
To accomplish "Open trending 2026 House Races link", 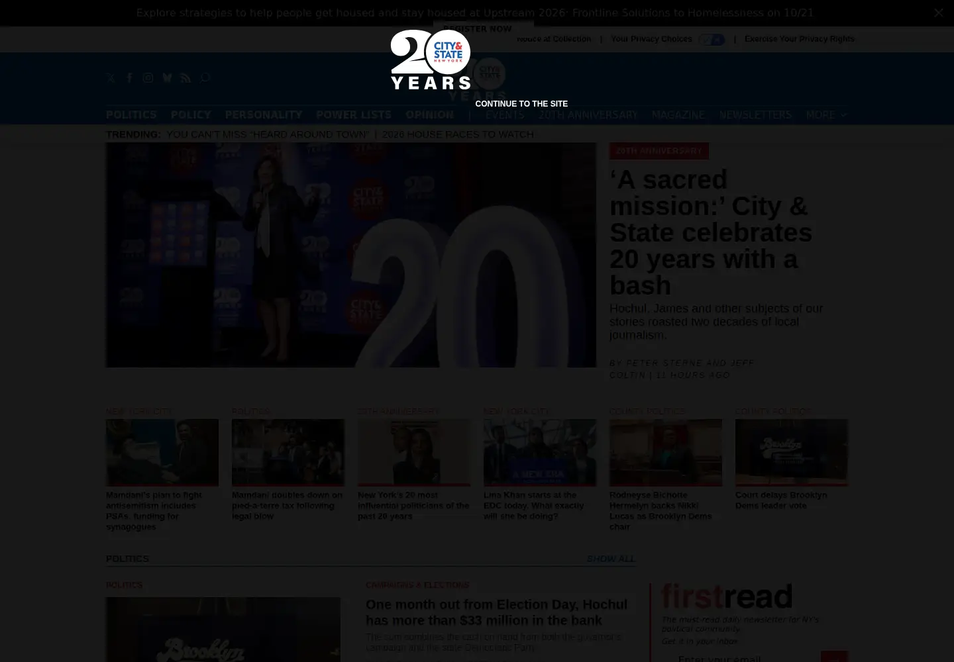I will [x=458, y=134].
